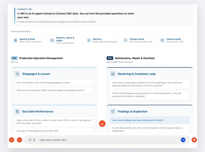Click the Memory bookmark icon
Screen dimensions: 205x152
tap(89, 40)
